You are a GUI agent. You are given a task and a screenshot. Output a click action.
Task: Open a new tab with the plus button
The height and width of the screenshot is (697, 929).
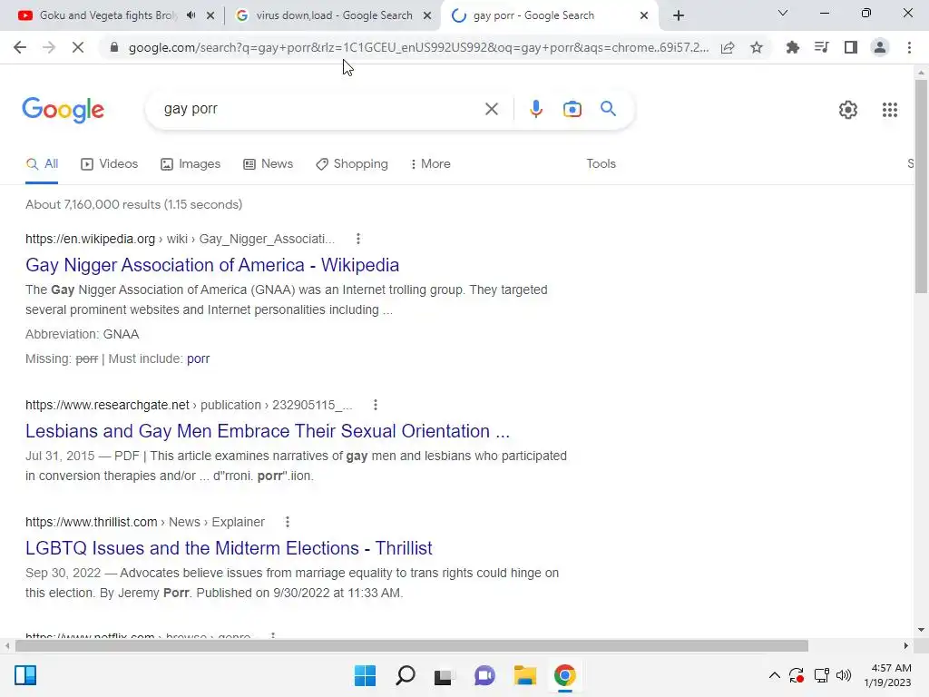pos(679,15)
